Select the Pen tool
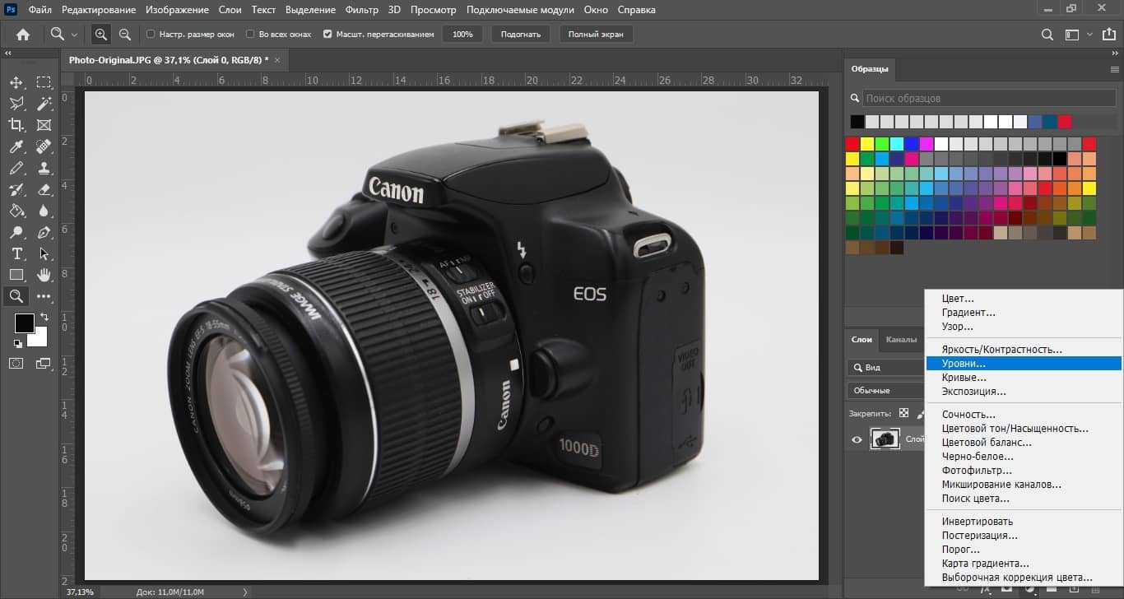 pyautogui.click(x=44, y=232)
